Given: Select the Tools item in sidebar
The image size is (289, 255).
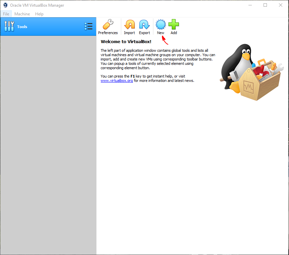Looking at the screenshot, I should point(48,27).
